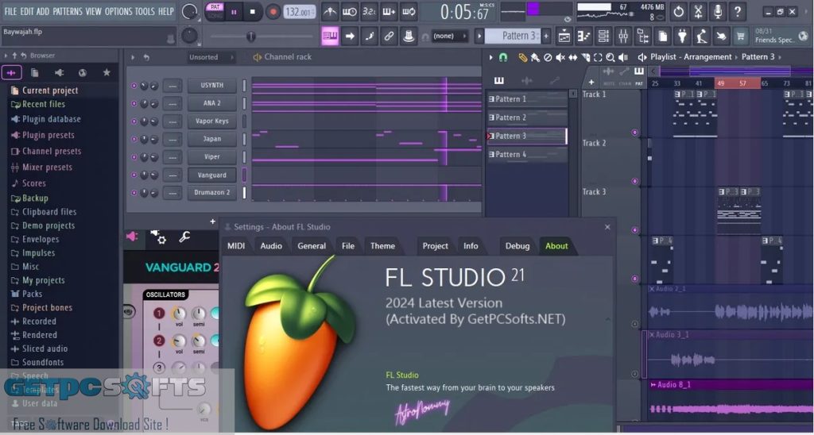This screenshot has width=814, height=435.
Task: Toggle the Playlist snap magnet icon
Action: 503,58
